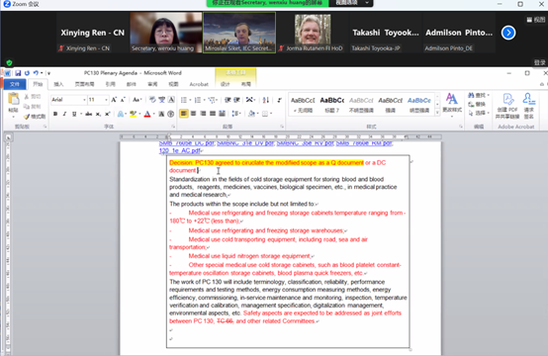Click the Save icon in Word
Screen dimensions: 548x356
click(18, 73)
